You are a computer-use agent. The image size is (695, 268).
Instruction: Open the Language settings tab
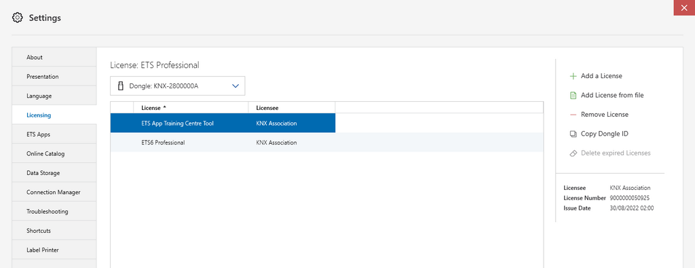tap(54, 96)
